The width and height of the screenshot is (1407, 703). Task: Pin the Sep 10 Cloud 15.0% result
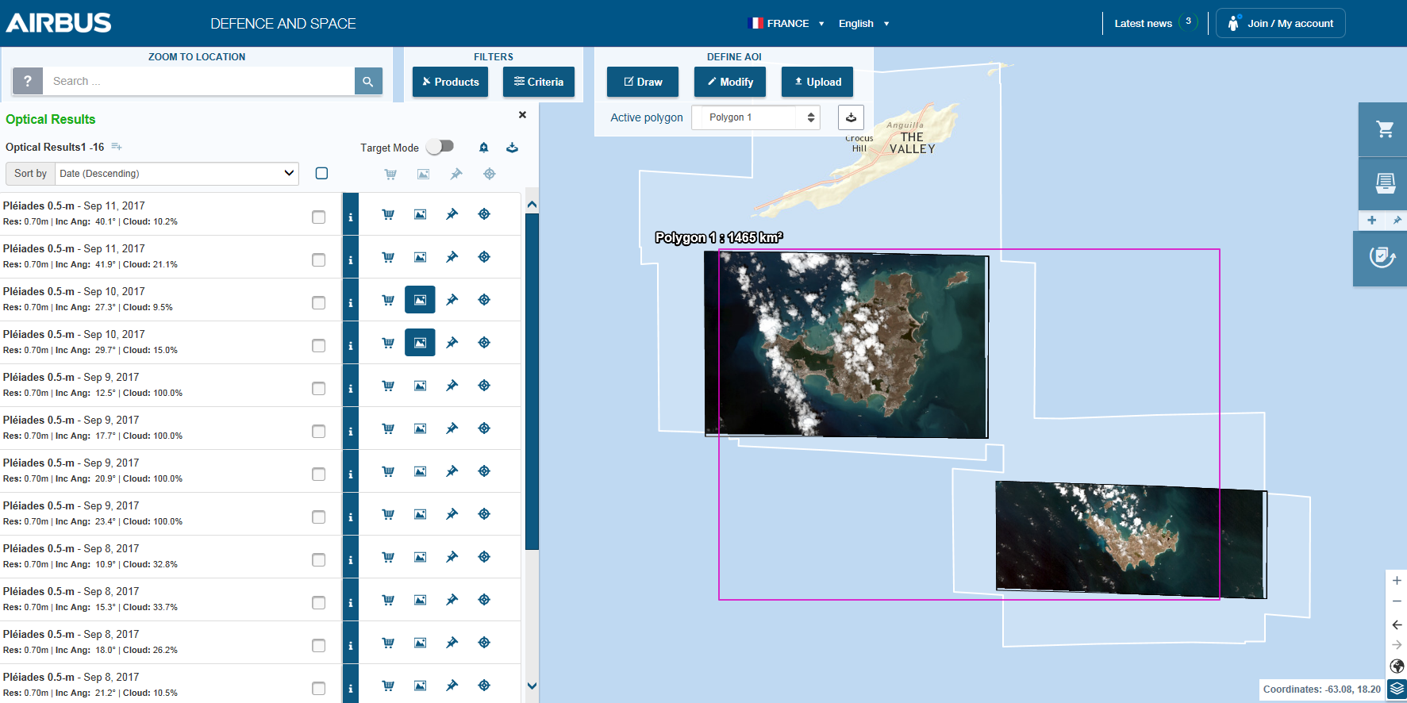[x=452, y=343]
